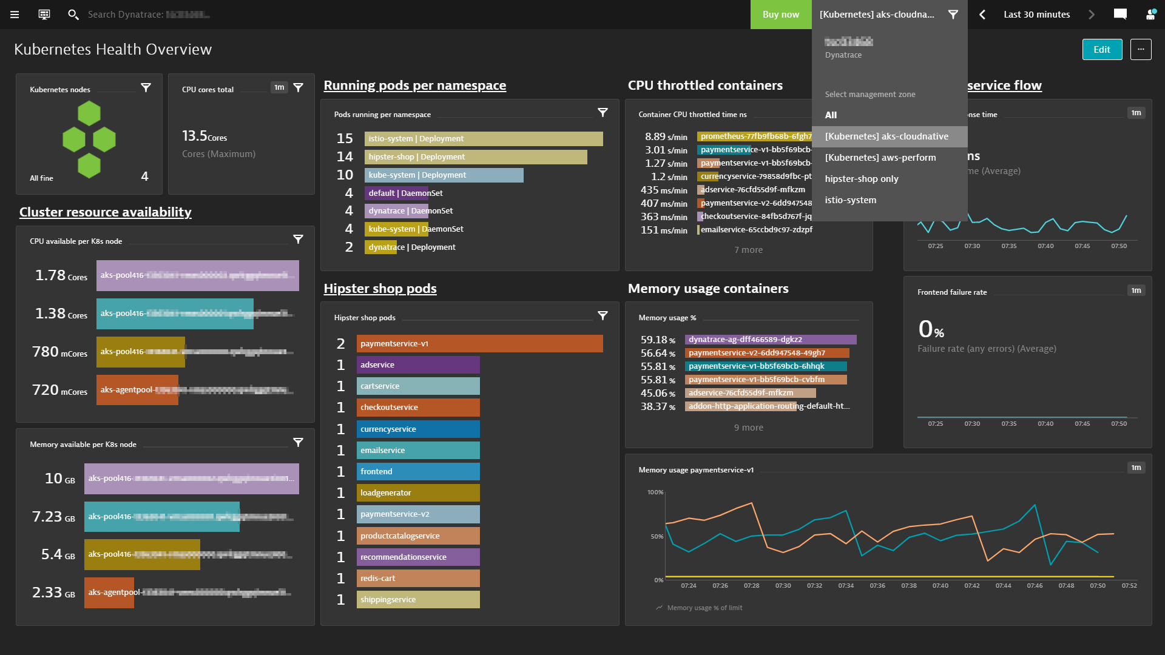Viewport: 1165px width, 655px height.
Task: Click filter icon on Pods running per namespace
Action: (603, 113)
